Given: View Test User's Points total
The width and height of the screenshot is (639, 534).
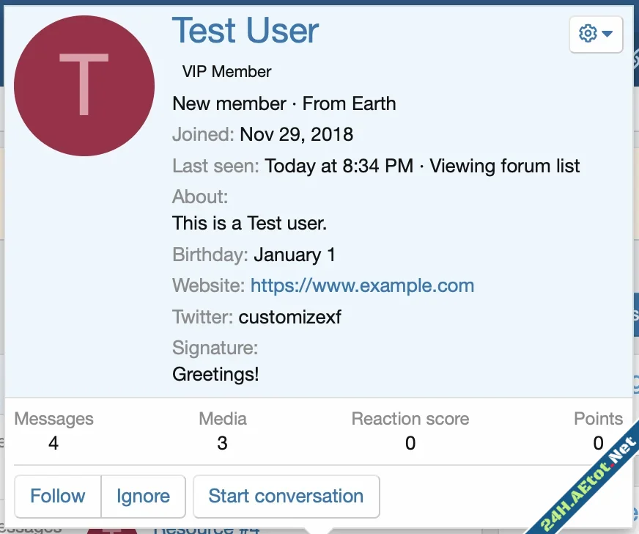Looking at the screenshot, I should point(598,431).
